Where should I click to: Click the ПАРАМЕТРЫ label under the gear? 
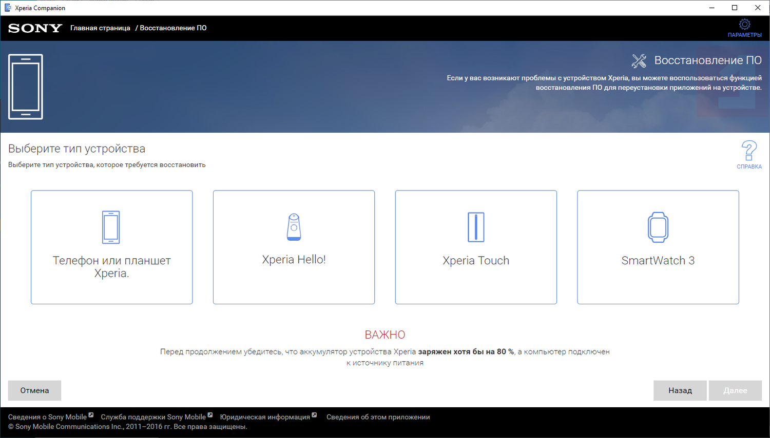click(744, 35)
